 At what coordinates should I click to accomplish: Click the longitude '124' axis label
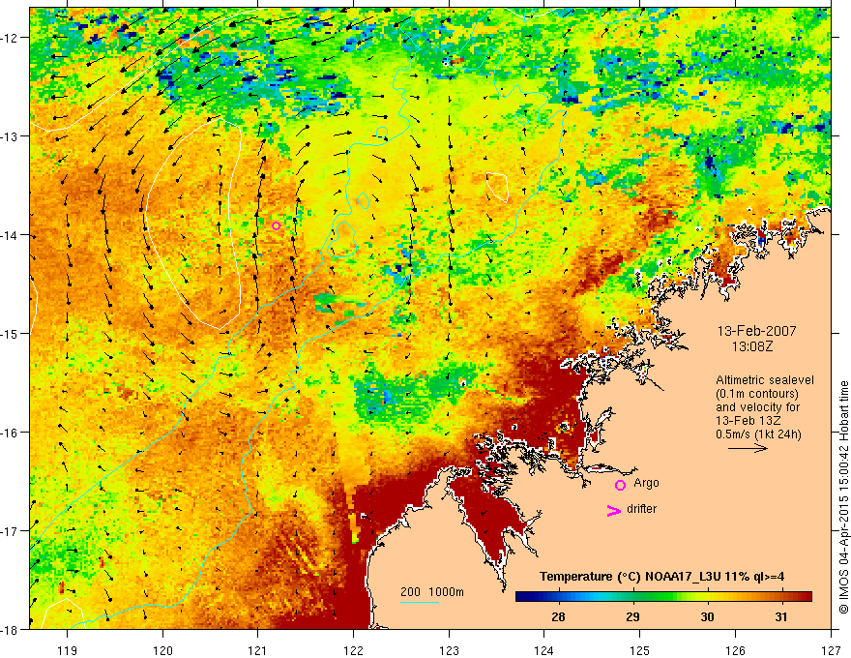point(544,650)
